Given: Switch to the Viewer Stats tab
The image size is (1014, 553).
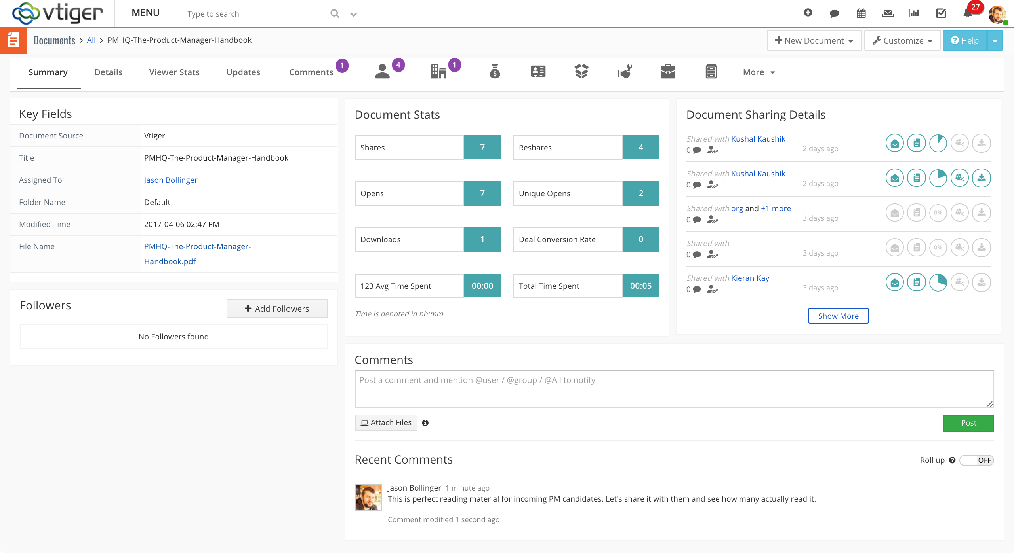Looking at the screenshot, I should 174,72.
